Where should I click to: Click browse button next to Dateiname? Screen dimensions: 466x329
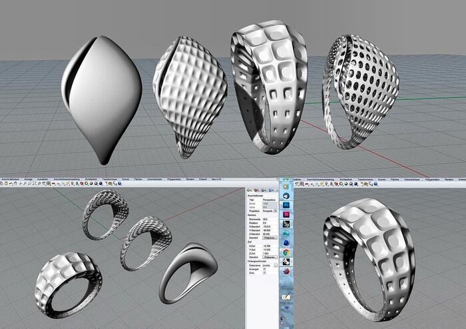point(276,265)
